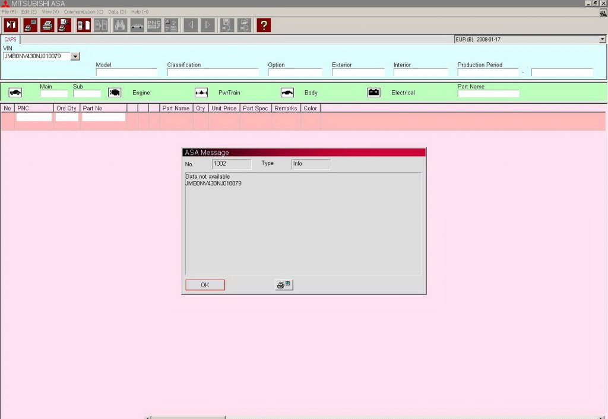Click the exit door toolbar icon
The image size is (608, 419).
point(11,25)
